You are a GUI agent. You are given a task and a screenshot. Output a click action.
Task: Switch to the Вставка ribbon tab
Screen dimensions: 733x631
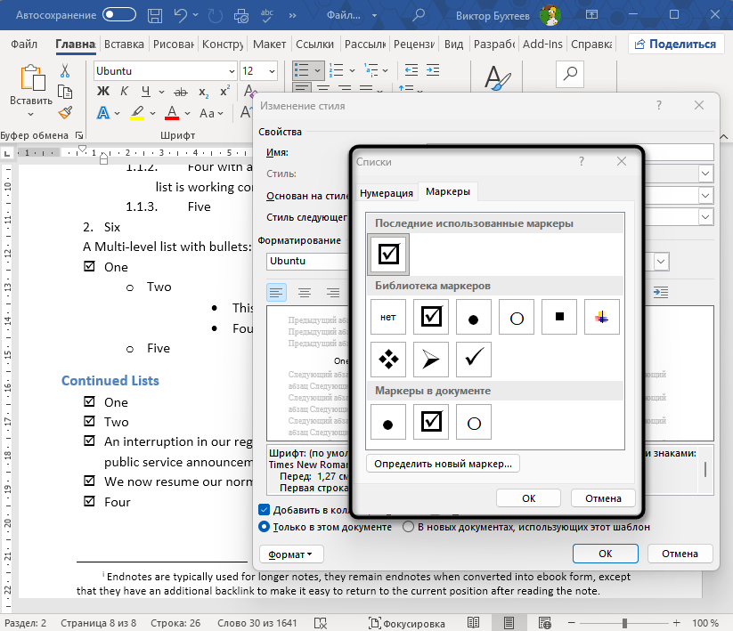click(x=124, y=44)
